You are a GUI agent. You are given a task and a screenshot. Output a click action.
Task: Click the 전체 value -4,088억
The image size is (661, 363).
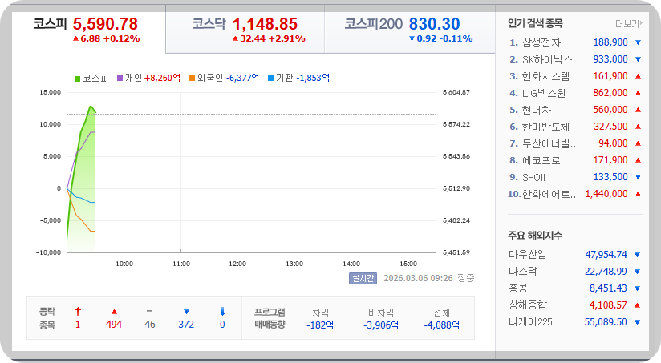[x=441, y=325]
